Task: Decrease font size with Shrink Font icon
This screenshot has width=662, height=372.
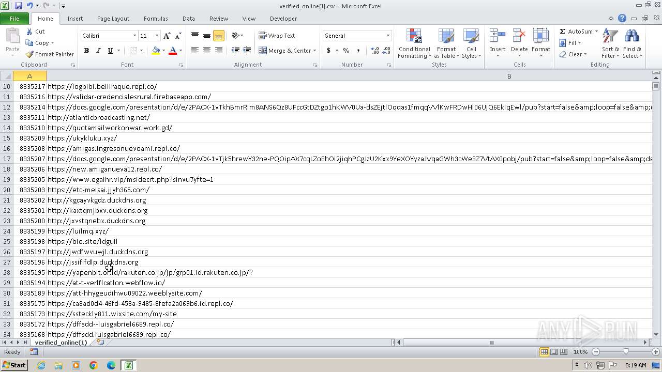Action: point(178,36)
